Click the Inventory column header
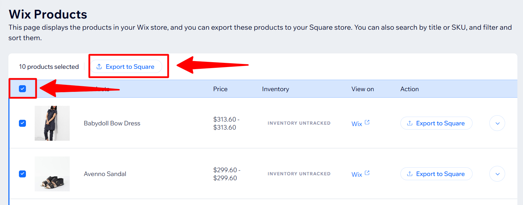 pos(275,89)
